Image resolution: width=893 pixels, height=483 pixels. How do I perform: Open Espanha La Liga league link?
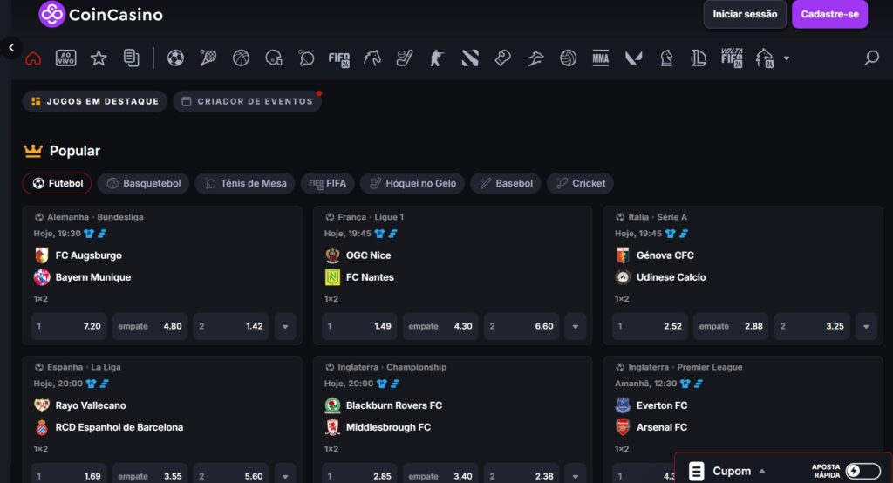(x=84, y=367)
